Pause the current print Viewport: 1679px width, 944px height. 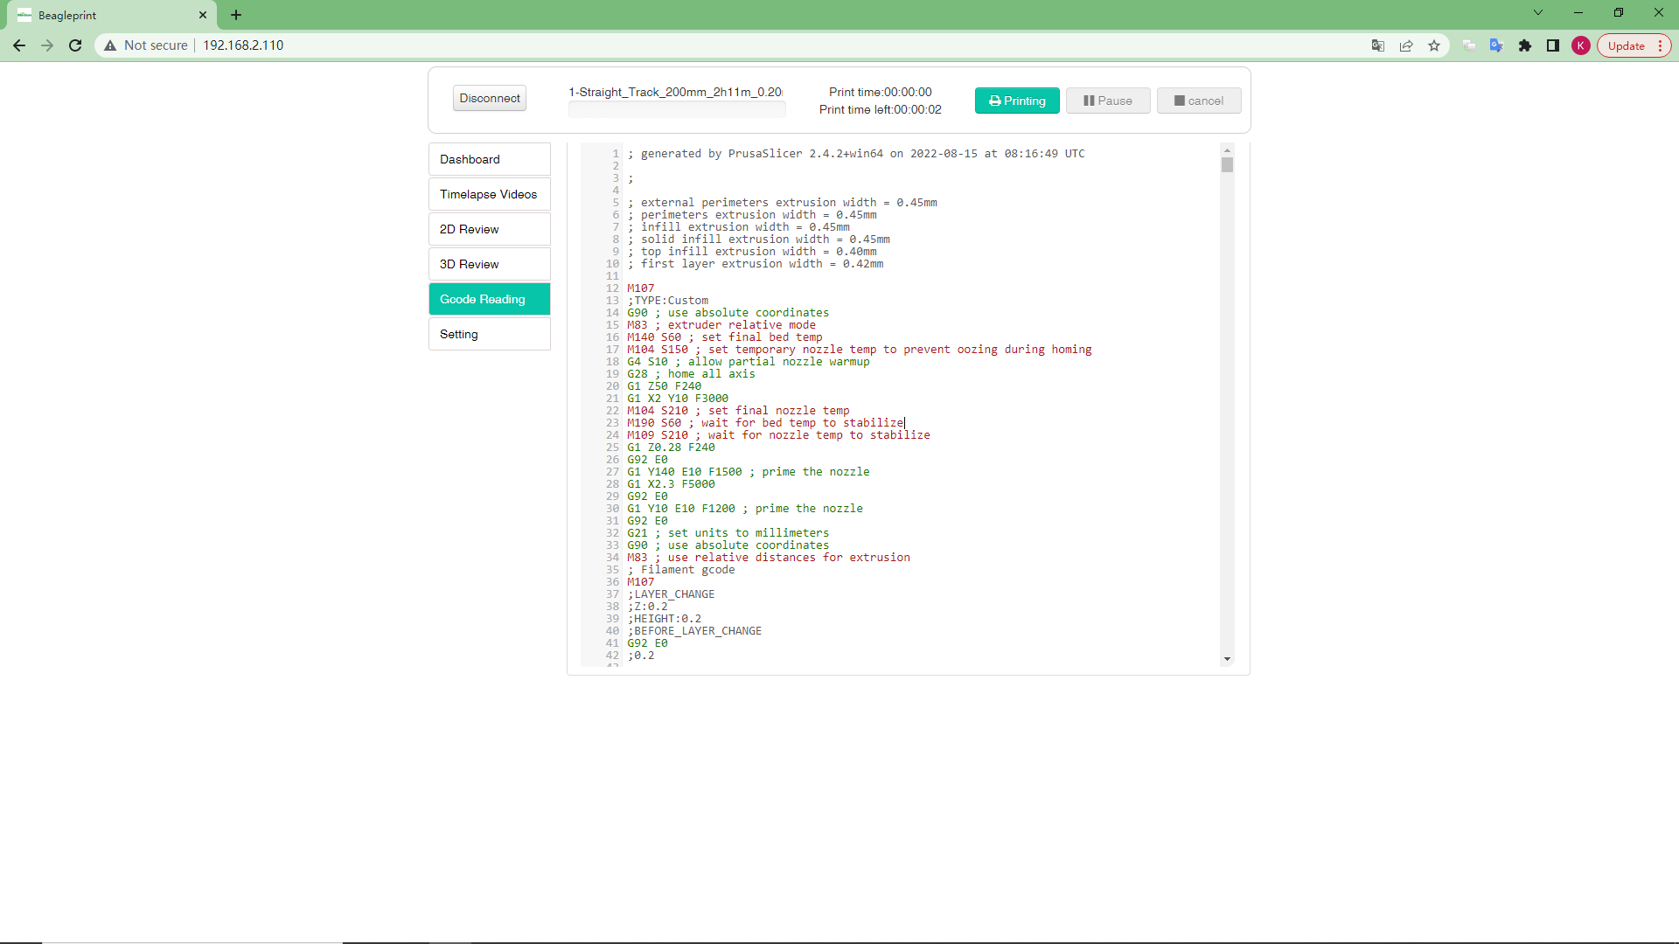1107,101
